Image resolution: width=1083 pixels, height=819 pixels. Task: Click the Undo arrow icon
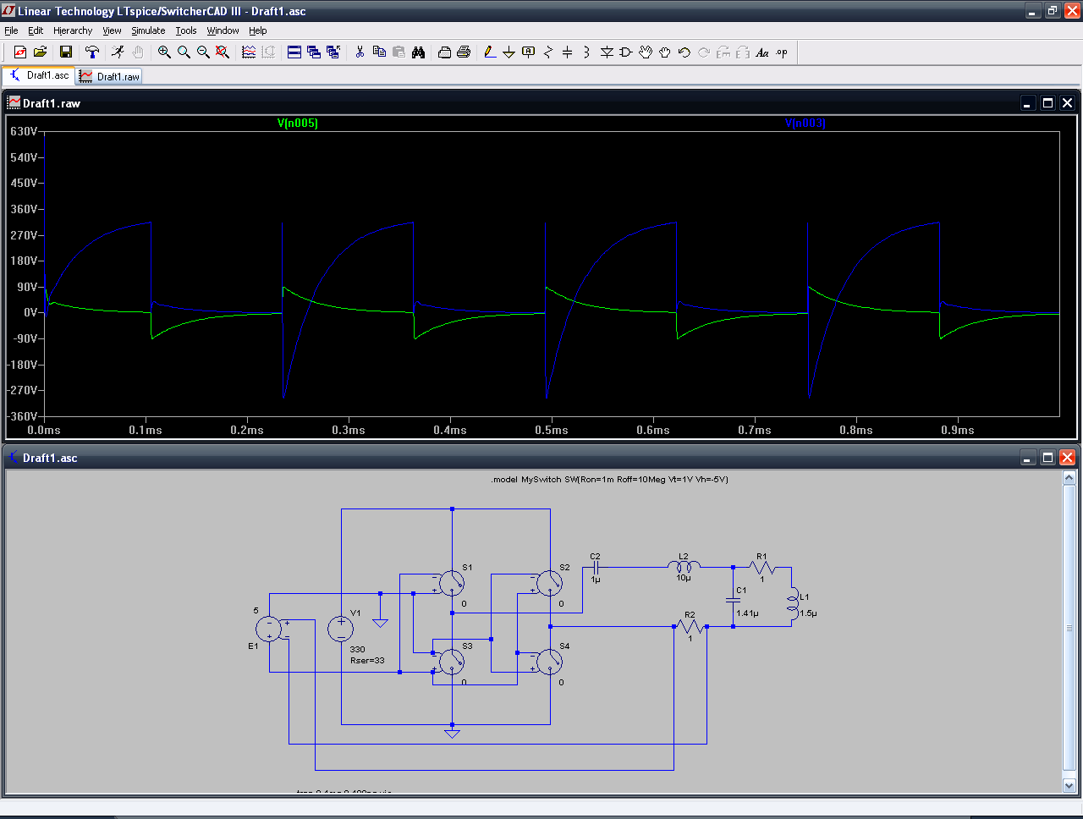pyautogui.click(x=684, y=52)
